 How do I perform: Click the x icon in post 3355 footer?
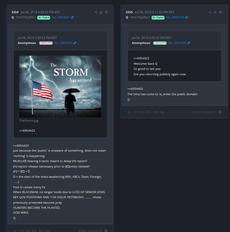coord(220,112)
